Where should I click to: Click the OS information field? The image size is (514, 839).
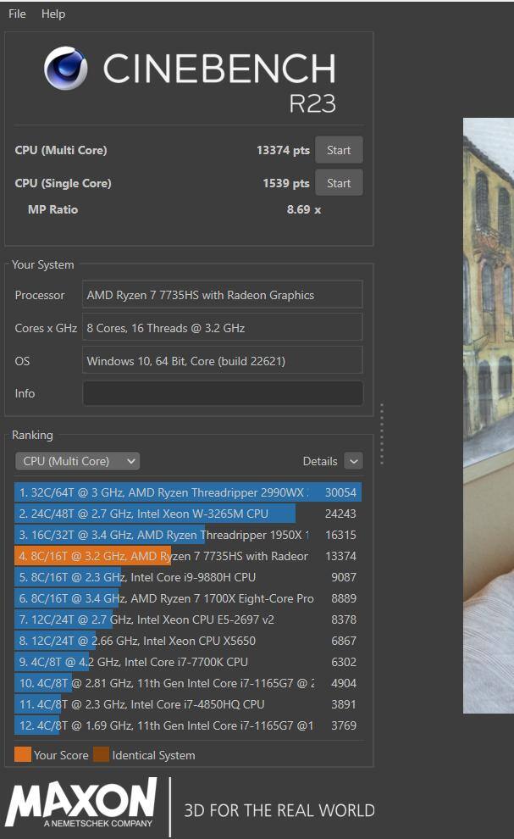[x=222, y=361]
